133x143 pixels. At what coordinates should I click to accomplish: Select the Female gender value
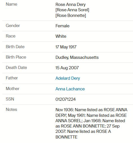coord(63,26)
